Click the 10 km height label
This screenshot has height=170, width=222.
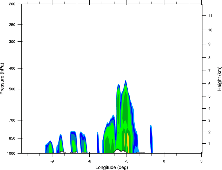(210, 30)
